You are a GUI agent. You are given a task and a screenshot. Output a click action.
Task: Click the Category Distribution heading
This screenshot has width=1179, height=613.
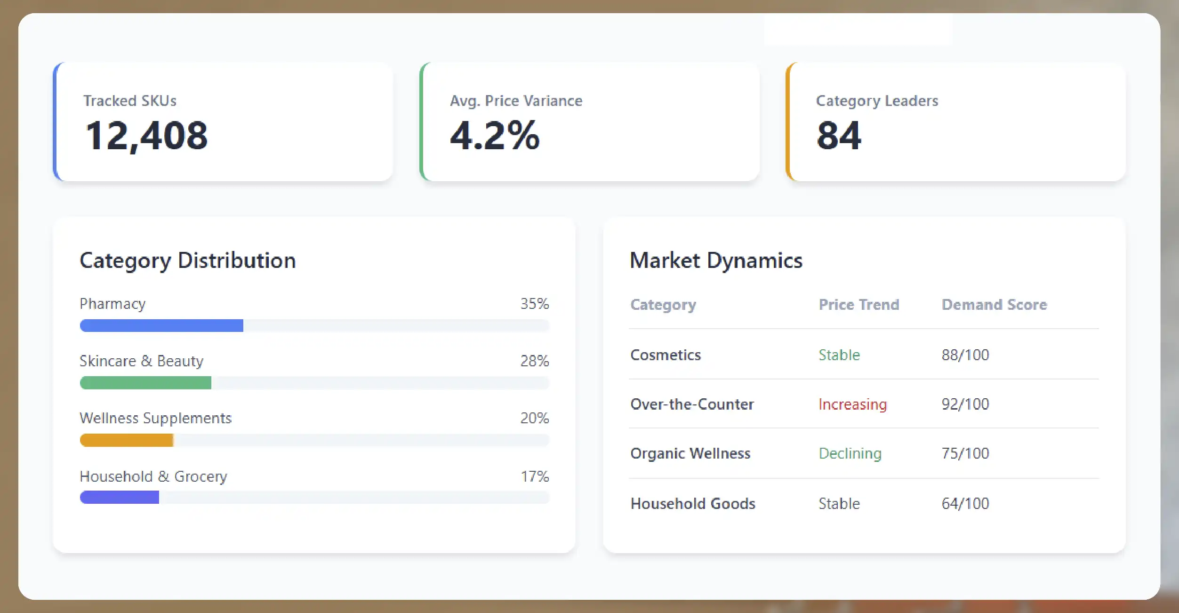click(x=188, y=260)
